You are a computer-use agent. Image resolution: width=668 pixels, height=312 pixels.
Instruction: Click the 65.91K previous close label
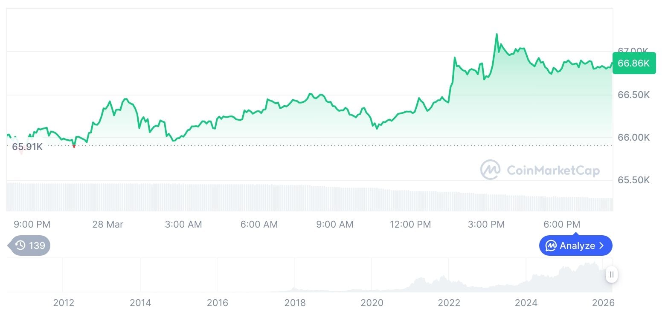(x=27, y=147)
